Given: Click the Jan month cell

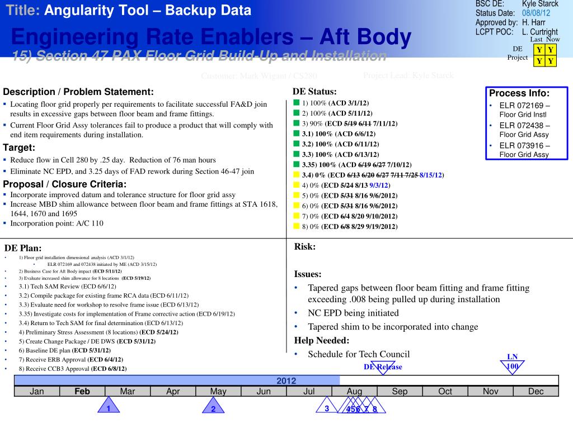Looking at the screenshot, I should coord(37,392).
